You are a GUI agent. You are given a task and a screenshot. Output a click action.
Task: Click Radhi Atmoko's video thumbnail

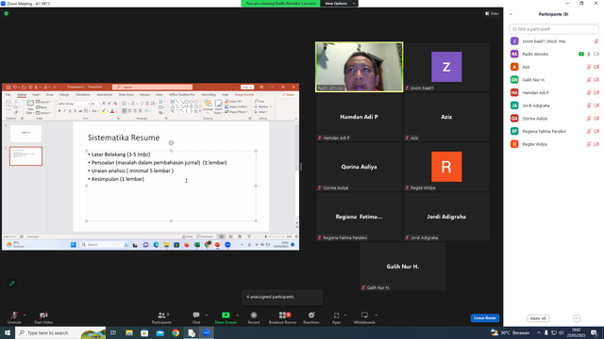(x=359, y=67)
